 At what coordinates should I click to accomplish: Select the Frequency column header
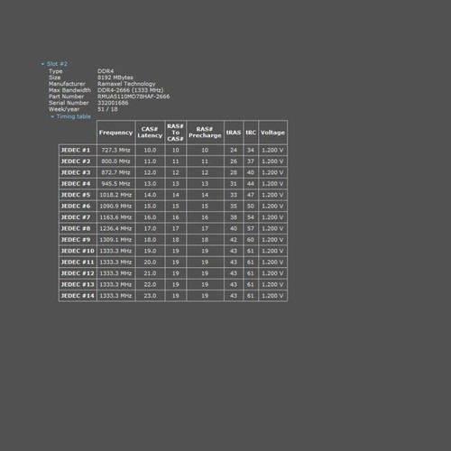click(115, 133)
